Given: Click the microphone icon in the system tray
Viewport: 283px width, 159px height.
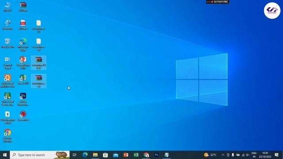Looking at the screenshot, I should (x=233, y=155).
